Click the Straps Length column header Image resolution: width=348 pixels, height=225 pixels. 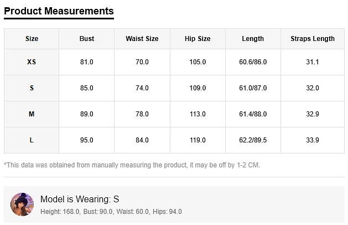click(313, 39)
